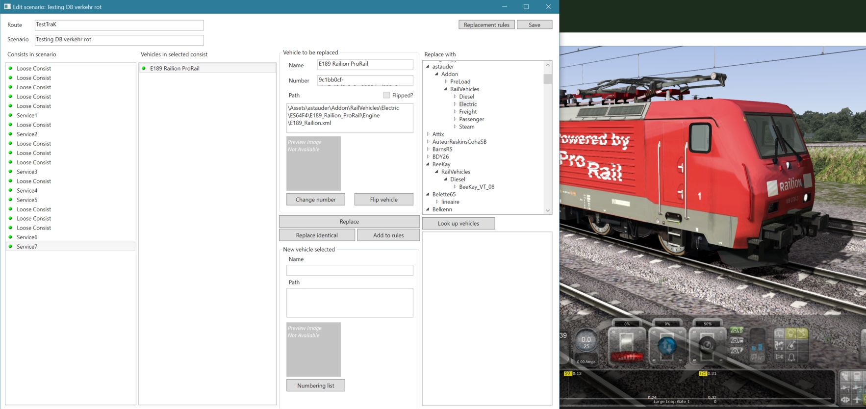The height and width of the screenshot is (409, 866).
Task: Expand the Electric folder arrow
Action: click(455, 104)
